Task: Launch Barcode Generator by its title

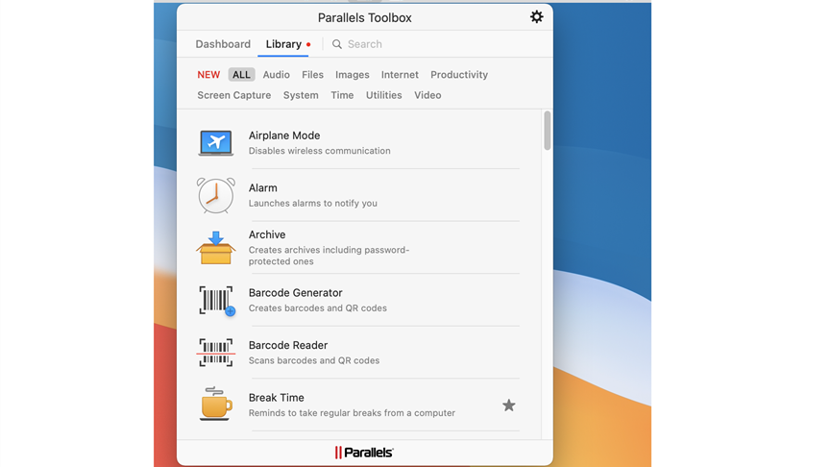Action: click(x=295, y=293)
